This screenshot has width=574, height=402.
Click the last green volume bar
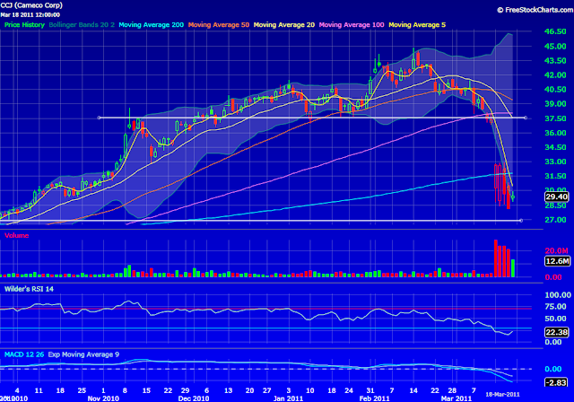513,268
